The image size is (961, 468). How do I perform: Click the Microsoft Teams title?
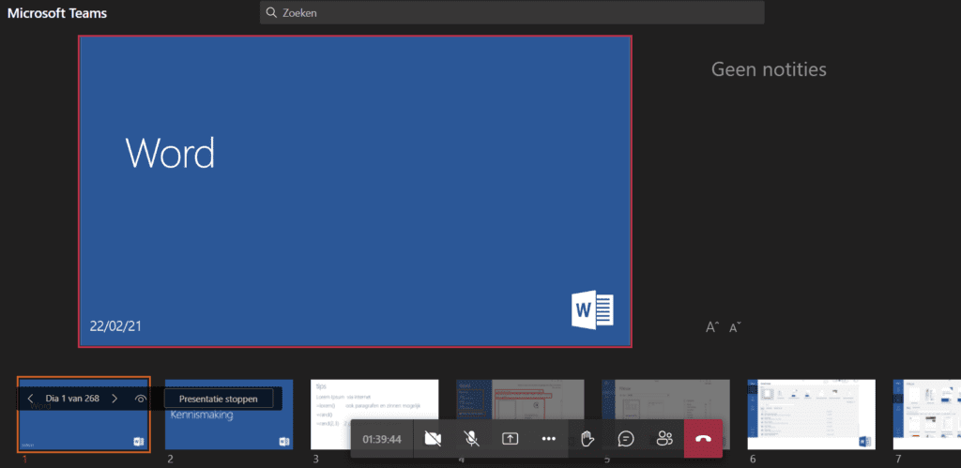tap(57, 13)
